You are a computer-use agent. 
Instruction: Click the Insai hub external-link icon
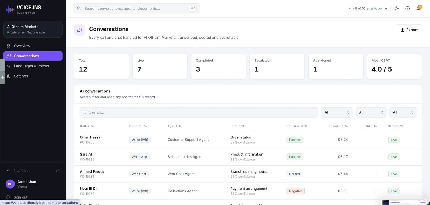[x=58, y=171]
